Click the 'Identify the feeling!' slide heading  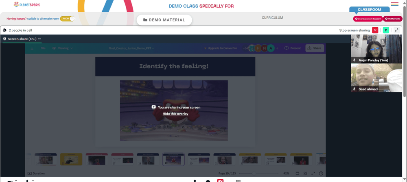pyautogui.click(x=174, y=66)
